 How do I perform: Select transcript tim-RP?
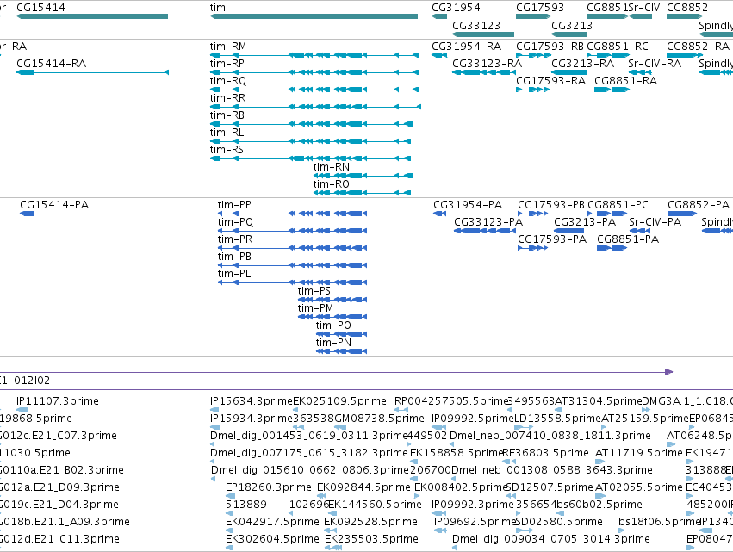314,72
